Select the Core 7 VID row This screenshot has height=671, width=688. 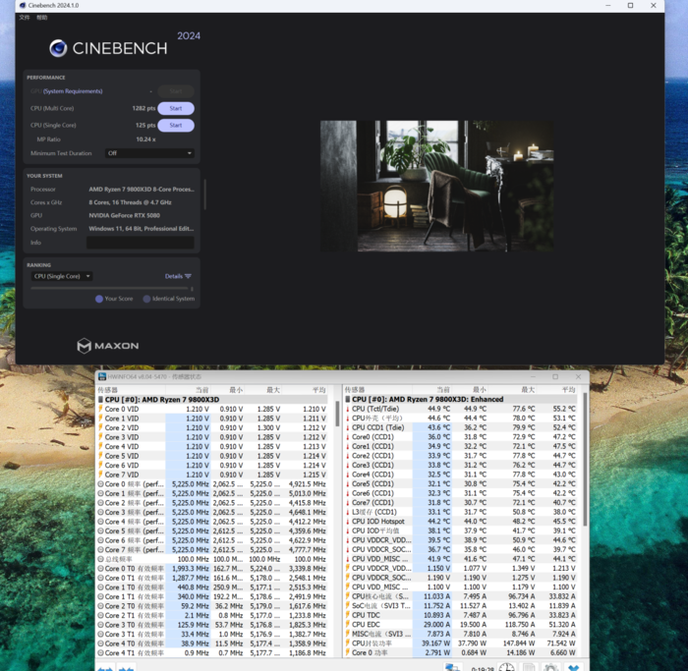(x=212, y=475)
